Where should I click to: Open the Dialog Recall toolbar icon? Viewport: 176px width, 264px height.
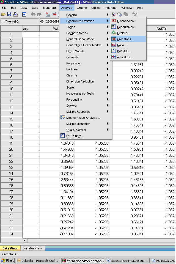(24, 14)
